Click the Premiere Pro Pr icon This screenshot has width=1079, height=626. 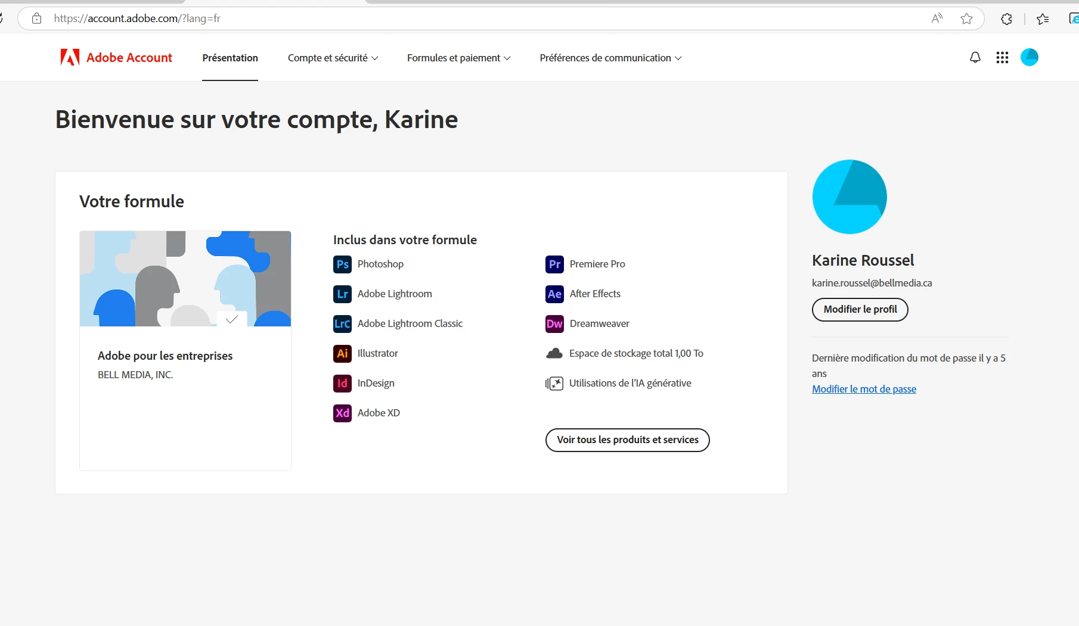pos(554,264)
